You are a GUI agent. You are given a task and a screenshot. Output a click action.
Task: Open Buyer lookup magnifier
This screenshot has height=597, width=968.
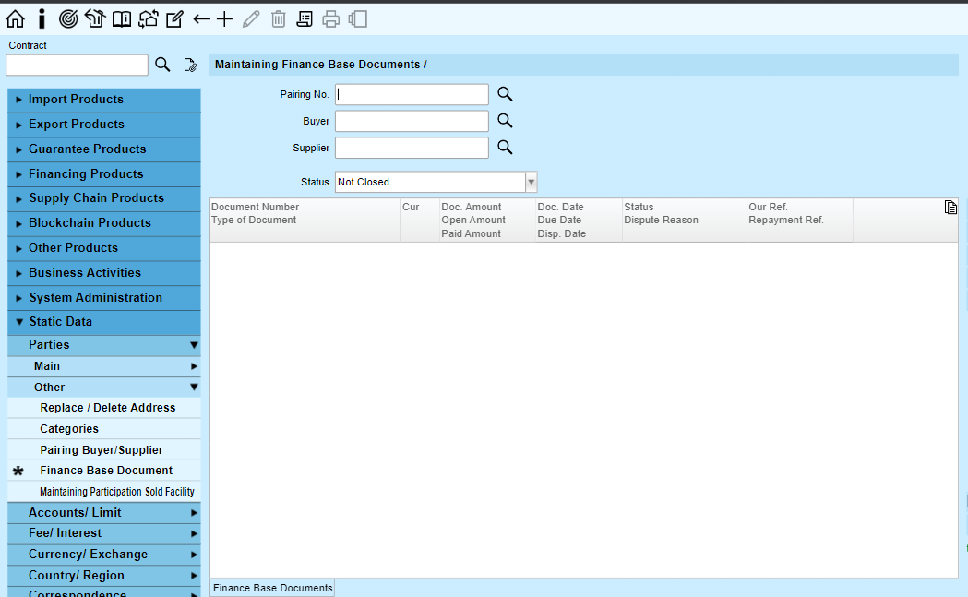(x=505, y=120)
